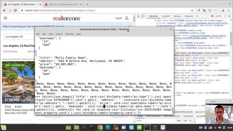The width and height of the screenshot is (233, 131).
Task: Open the Help menu in terminal
Action: click(79, 34)
